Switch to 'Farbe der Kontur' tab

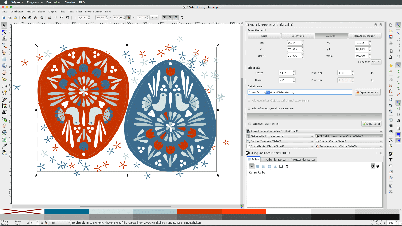click(x=274, y=160)
